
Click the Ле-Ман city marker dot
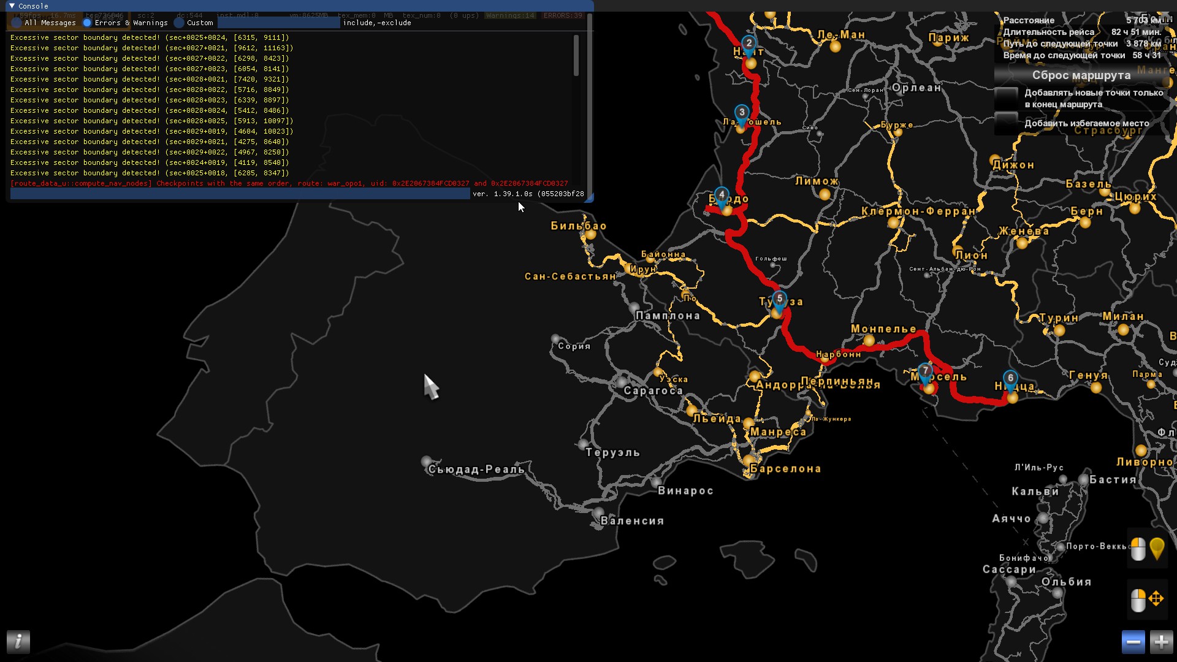[x=835, y=46]
